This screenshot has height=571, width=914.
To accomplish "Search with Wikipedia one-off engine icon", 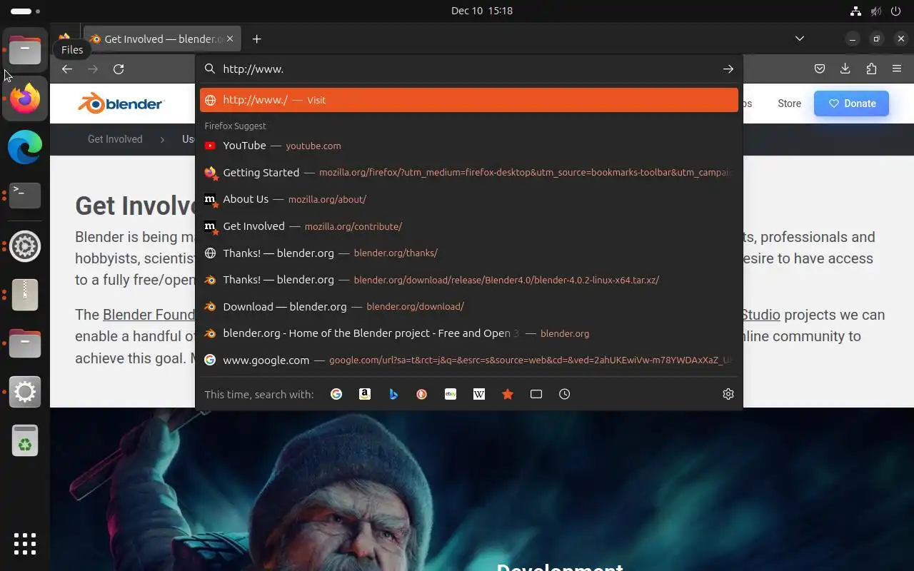I will point(479,394).
